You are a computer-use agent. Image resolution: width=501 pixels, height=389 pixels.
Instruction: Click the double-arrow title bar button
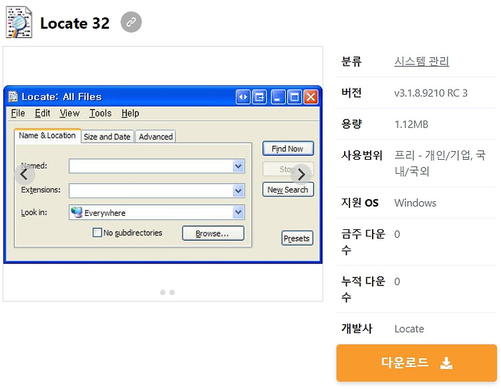[243, 96]
